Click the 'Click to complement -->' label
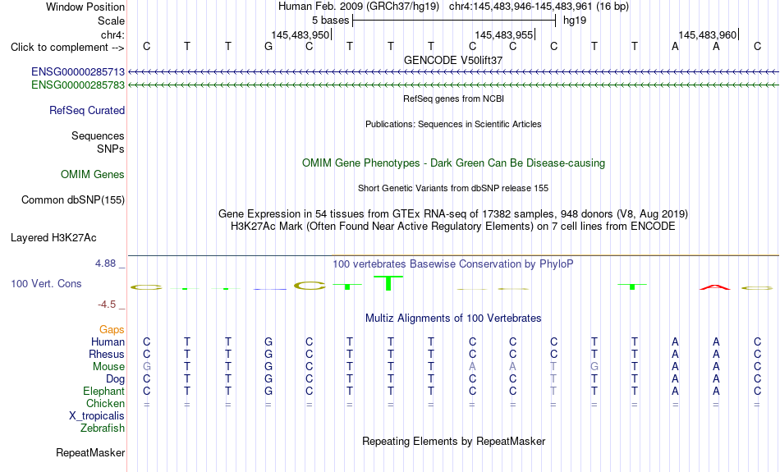The height and width of the screenshot is (472, 780). pyautogui.click(x=67, y=48)
